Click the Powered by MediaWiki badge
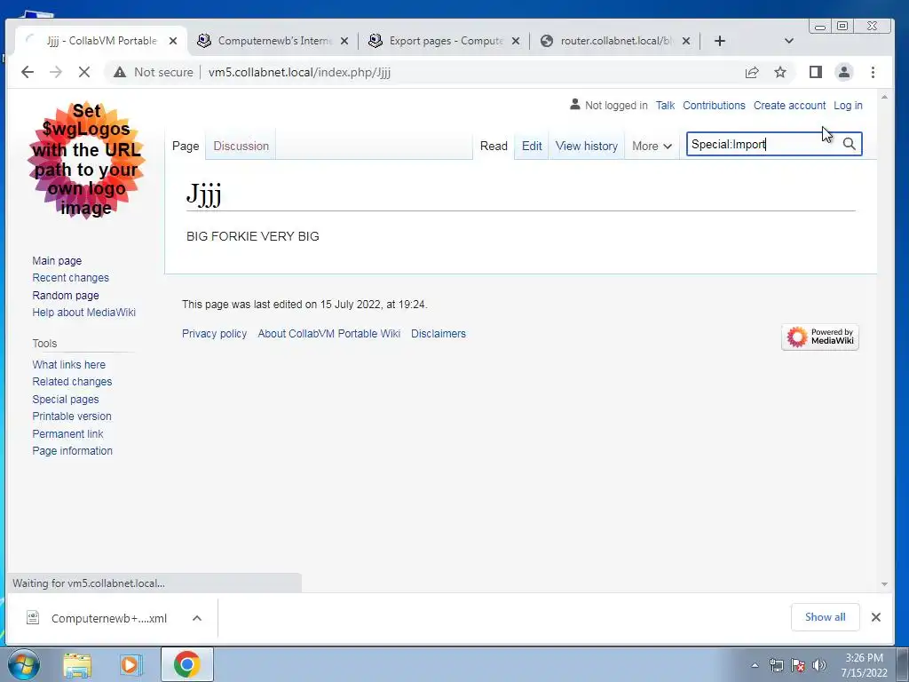The image size is (909, 682). coord(819,337)
